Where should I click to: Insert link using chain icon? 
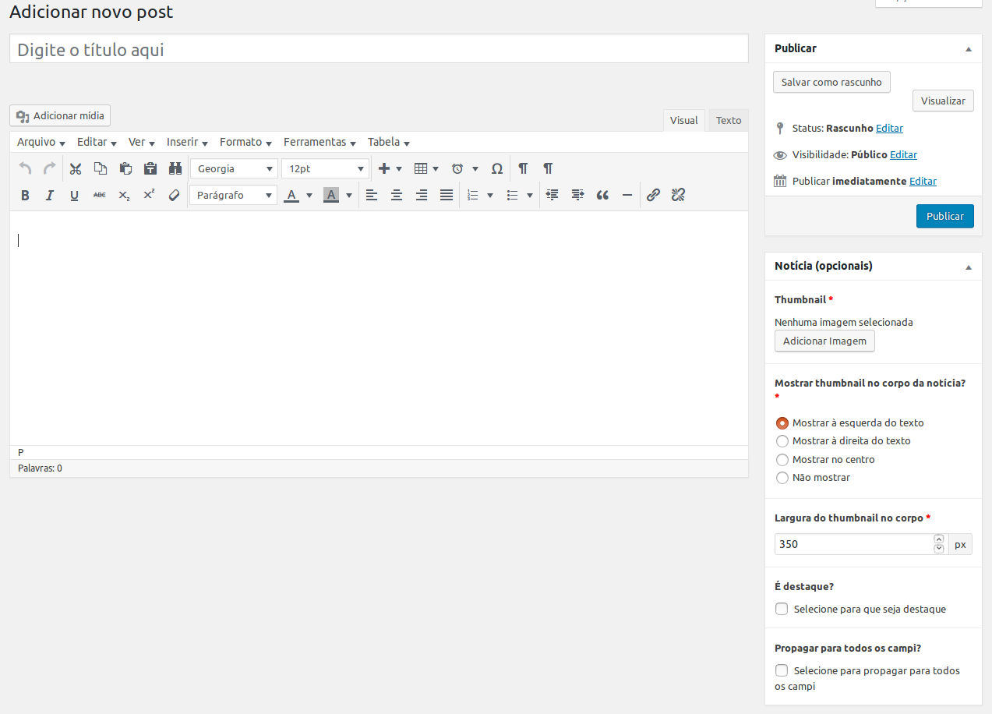[653, 195]
